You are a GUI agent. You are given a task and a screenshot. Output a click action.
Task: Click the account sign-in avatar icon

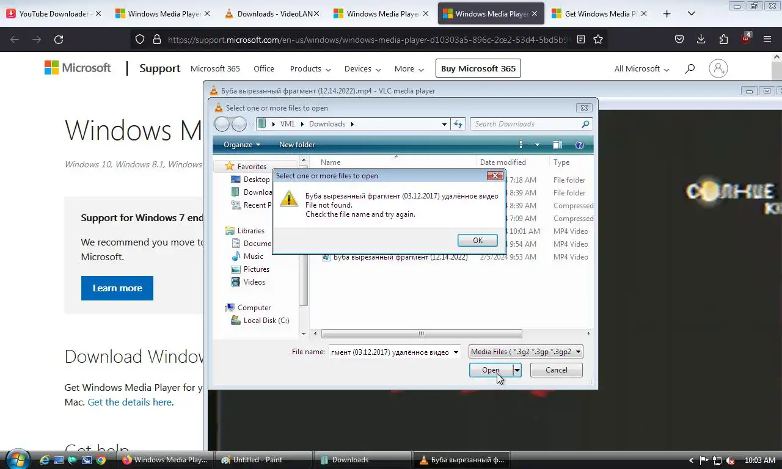(718, 68)
